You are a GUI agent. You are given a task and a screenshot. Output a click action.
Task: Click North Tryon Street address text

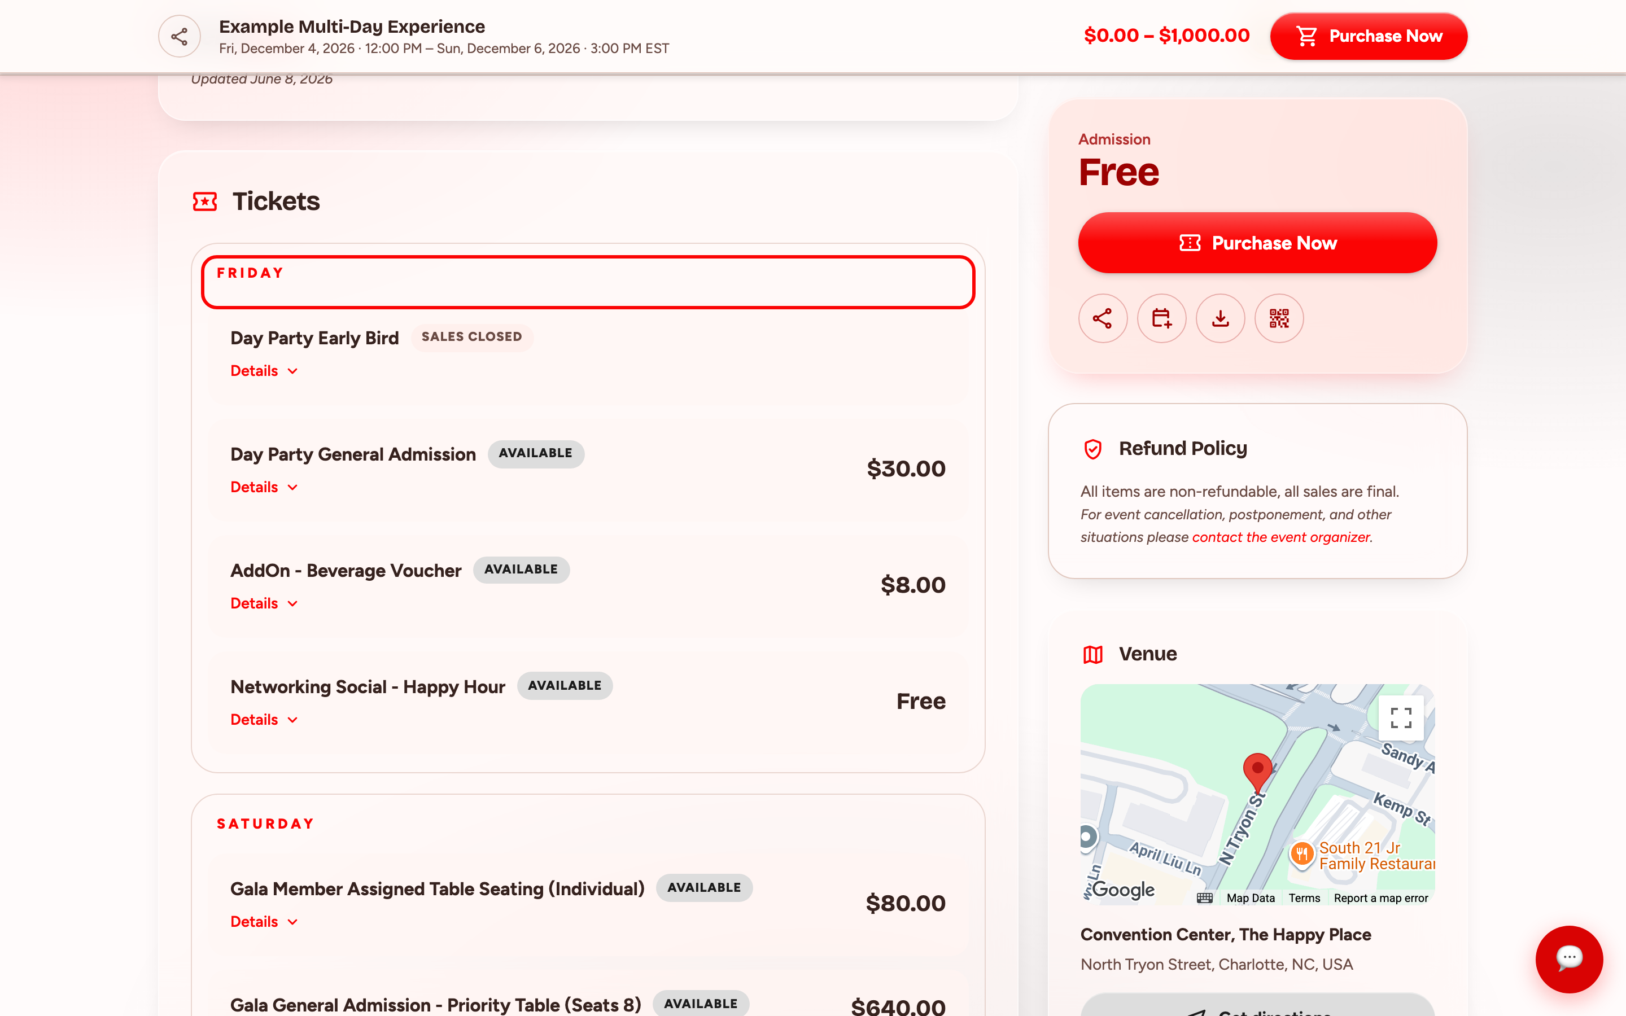(1216, 965)
